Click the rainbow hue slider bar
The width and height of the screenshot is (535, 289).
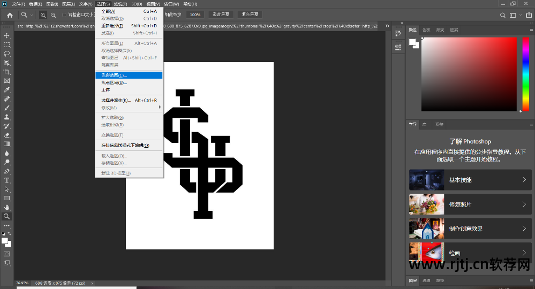pos(526,74)
